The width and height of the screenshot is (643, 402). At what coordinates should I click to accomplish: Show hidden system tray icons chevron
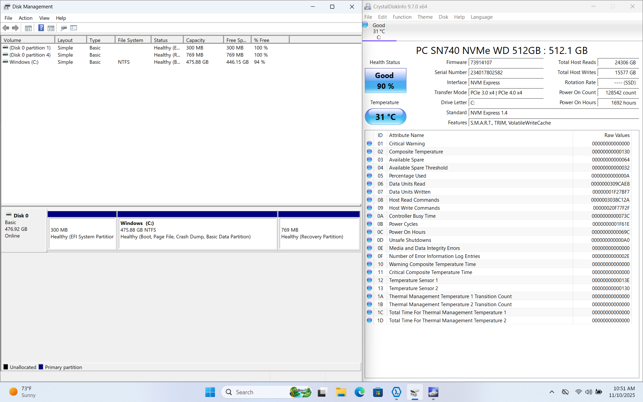(552, 392)
